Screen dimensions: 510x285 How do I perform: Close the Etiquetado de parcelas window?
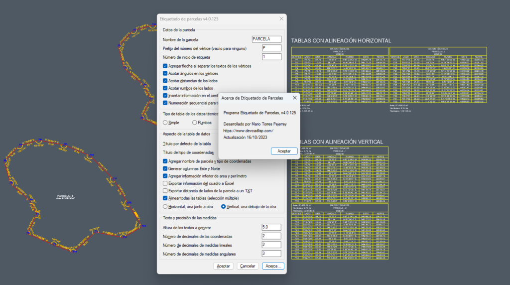(x=281, y=19)
